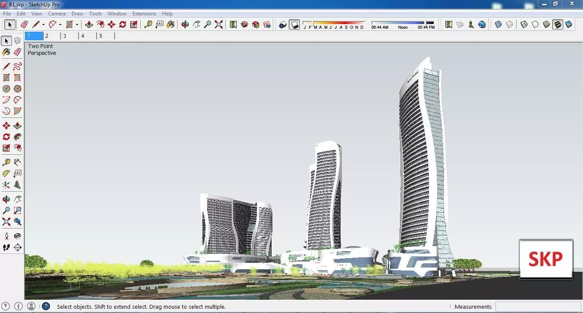Select scene tab 1

pos(34,36)
